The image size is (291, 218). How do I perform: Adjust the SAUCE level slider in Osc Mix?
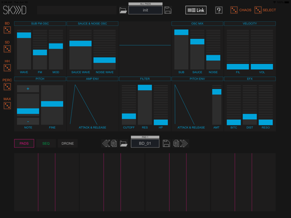pyautogui.click(x=197, y=49)
